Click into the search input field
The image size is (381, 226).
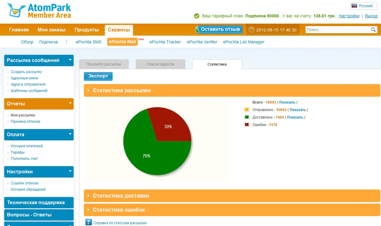[x=337, y=30]
